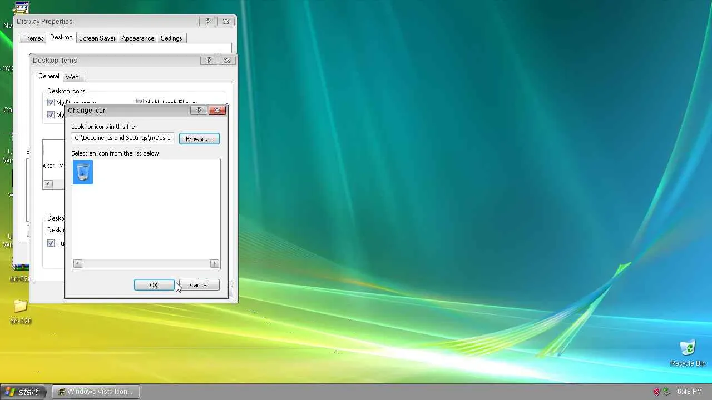
Task: Click the red security shield tray icon
Action: click(x=656, y=392)
